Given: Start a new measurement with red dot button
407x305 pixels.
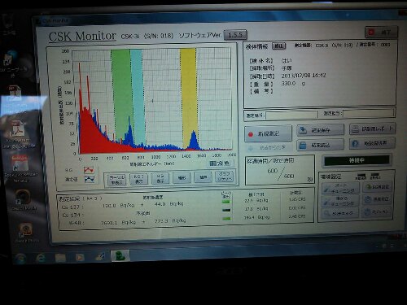Looking at the screenshot, I should tap(268, 133).
